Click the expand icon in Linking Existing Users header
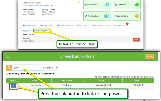The image size is (161, 101). 8,56
